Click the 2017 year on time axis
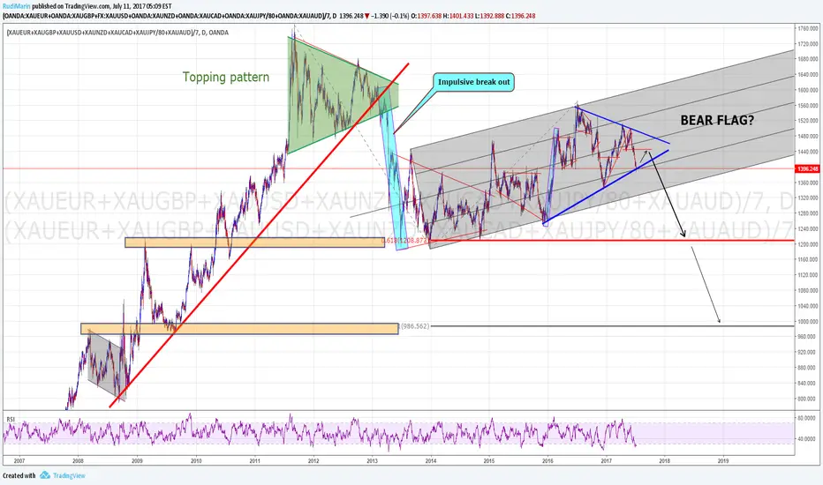The height and width of the screenshot is (485, 823). [607, 461]
